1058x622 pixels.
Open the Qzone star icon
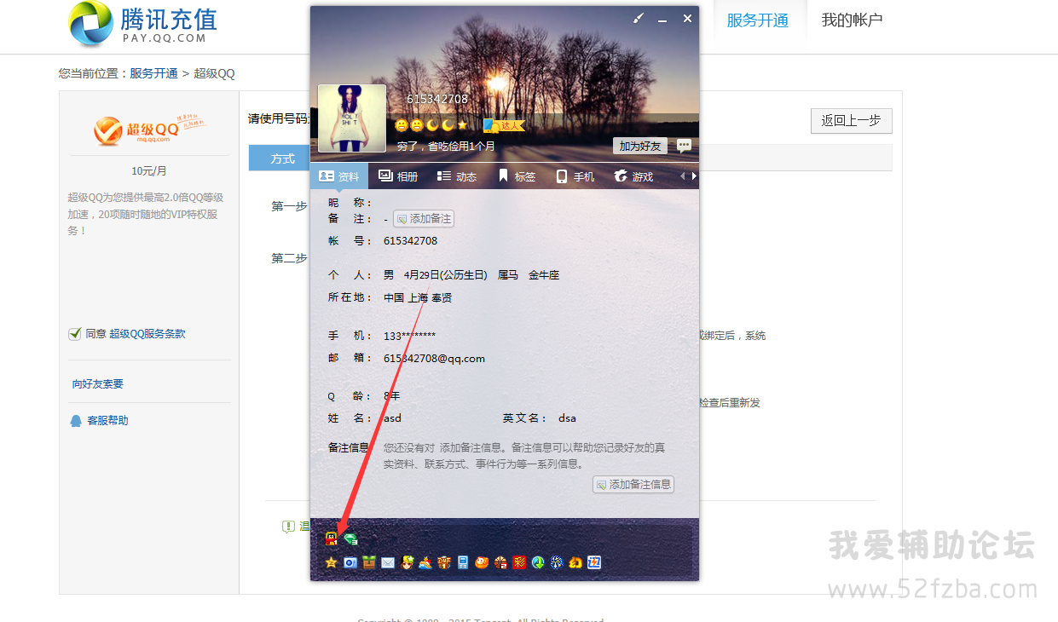(x=332, y=562)
